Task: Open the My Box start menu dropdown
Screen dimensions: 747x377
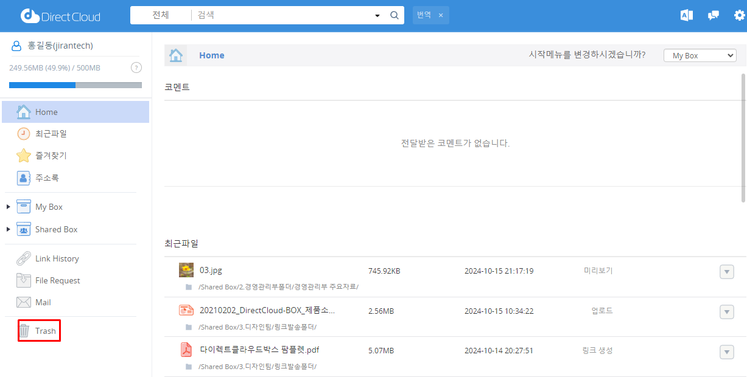Action: pos(700,55)
